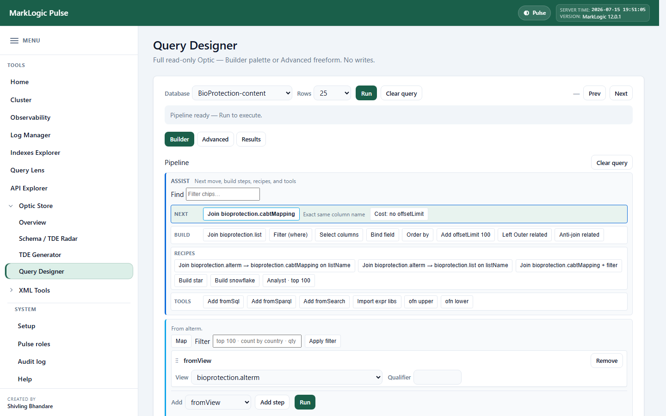Click Import expr libs tool
The width and height of the screenshot is (666, 416).
pos(377,301)
